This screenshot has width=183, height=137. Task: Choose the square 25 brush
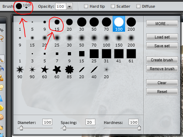(94, 56)
